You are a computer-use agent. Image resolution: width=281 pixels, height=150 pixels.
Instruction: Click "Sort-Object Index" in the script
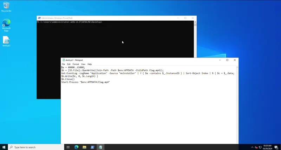coord(197,73)
